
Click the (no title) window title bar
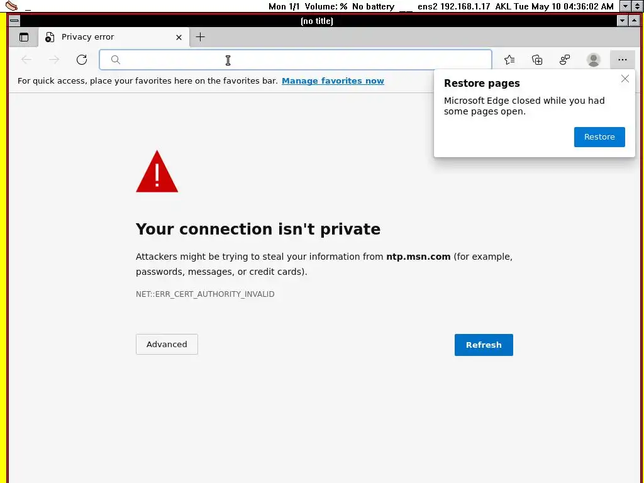317,21
